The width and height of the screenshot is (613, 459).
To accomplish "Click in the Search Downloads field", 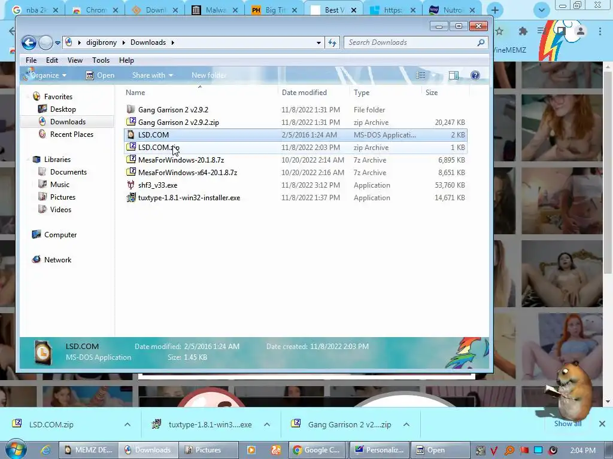I will pyautogui.click(x=416, y=42).
